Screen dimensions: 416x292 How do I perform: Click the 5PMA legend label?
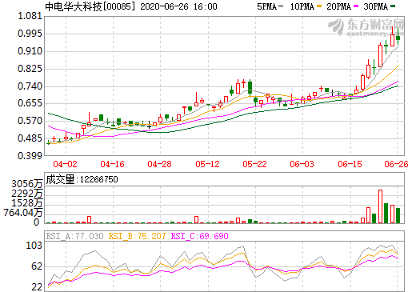(x=266, y=6)
